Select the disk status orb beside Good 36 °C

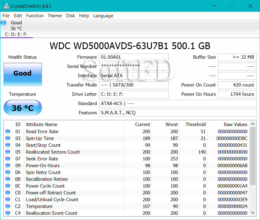click(x=3, y=23)
